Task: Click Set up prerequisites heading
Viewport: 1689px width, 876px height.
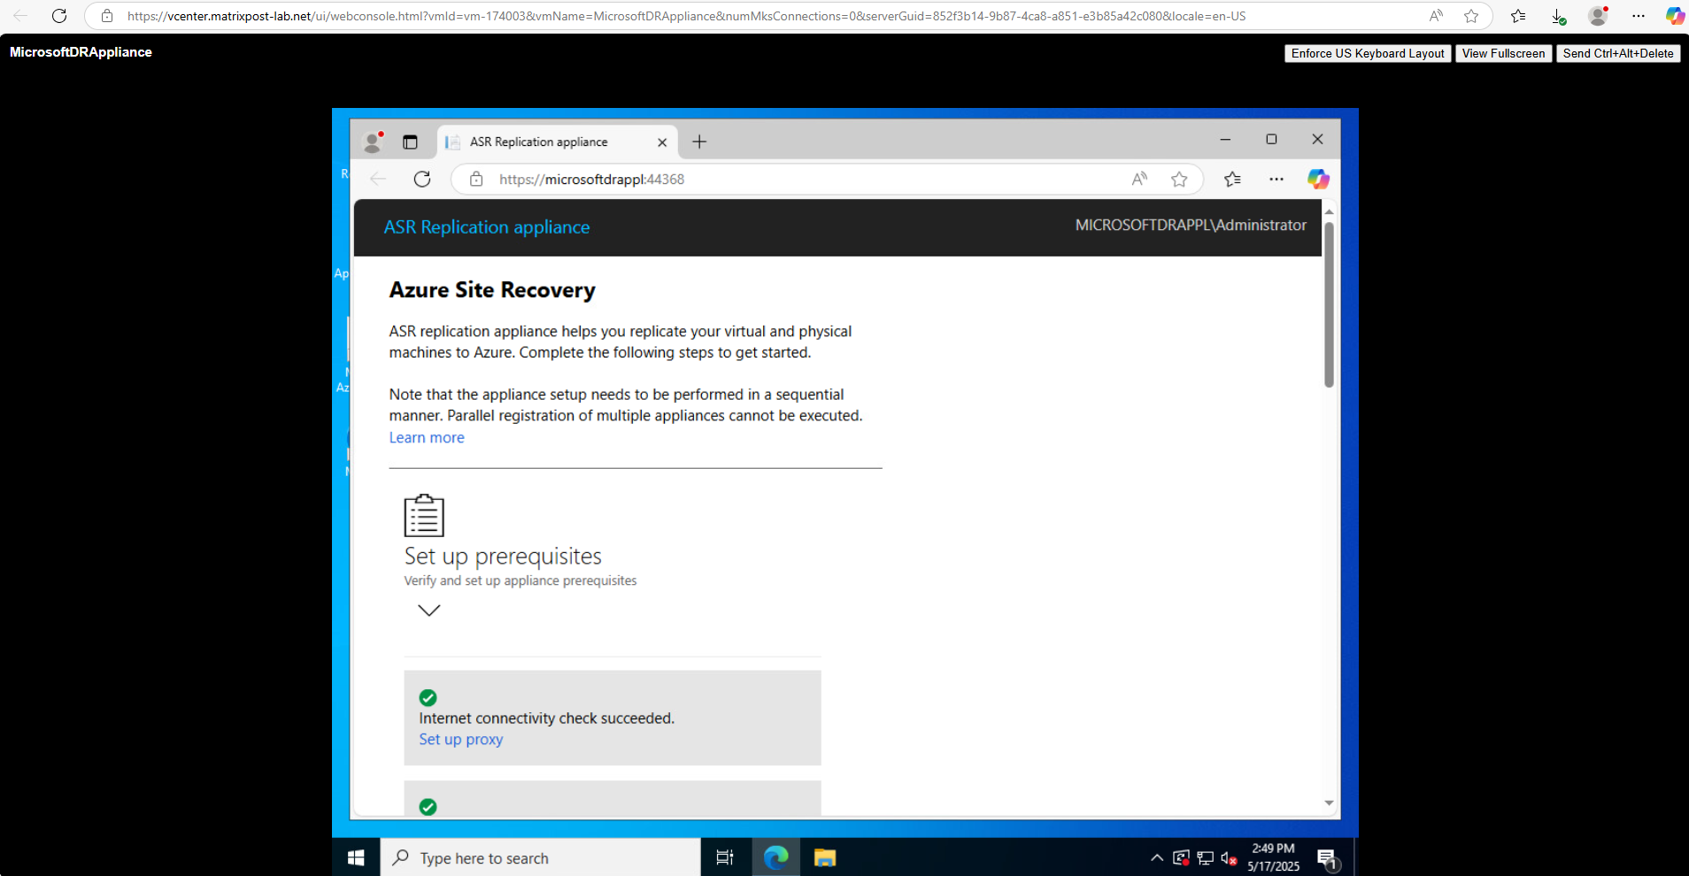Action: pos(503,557)
